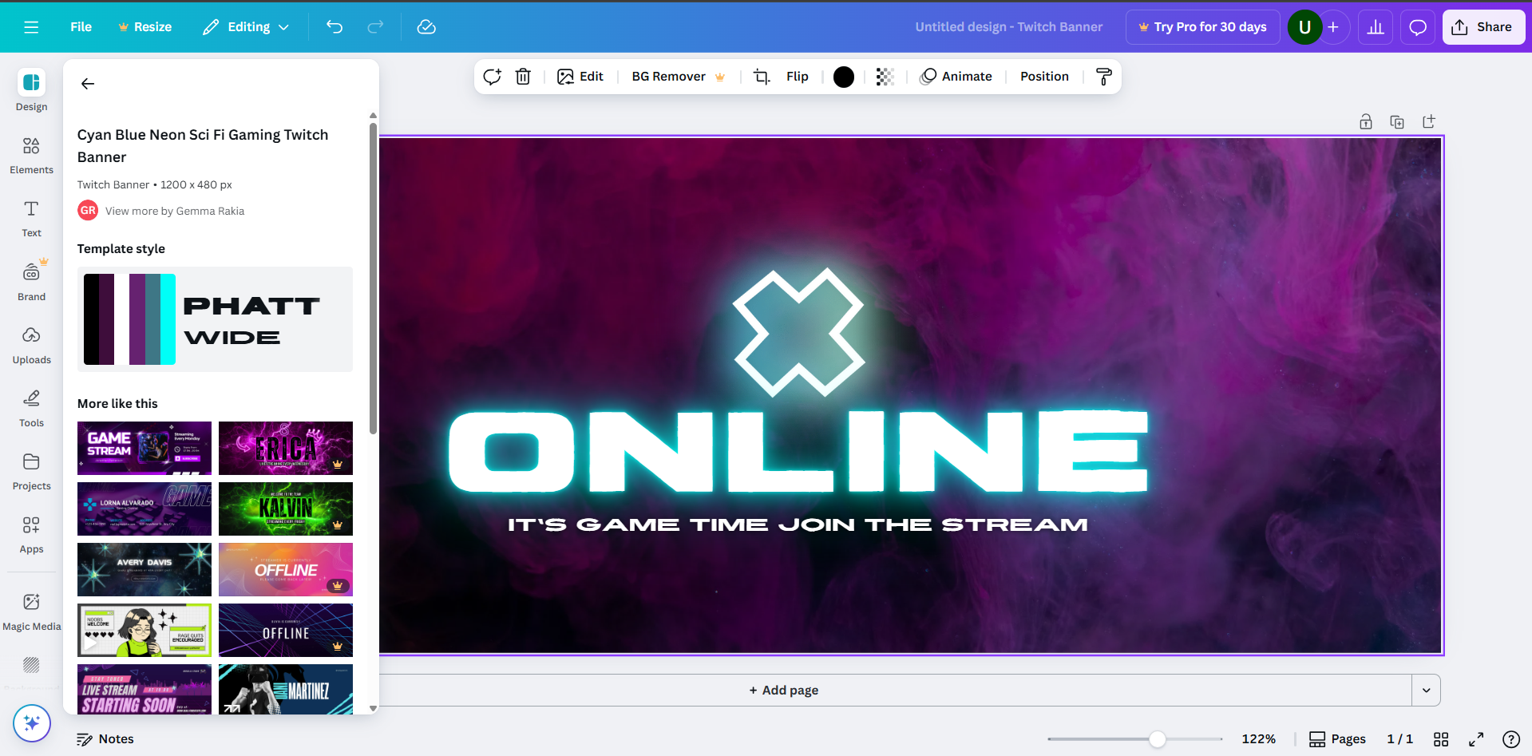This screenshot has width=1532, height=756.
Task: Open the main hamburger menu
Action: (31, 26)
